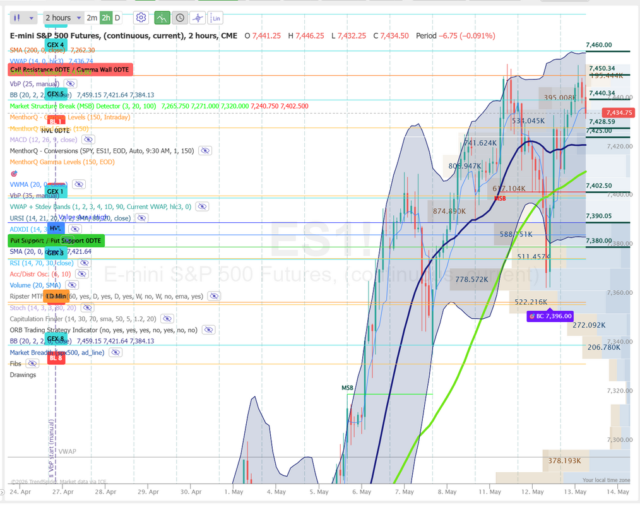Image resolution: width=640 pixels, height=505 pixels.
Task: Open chart settings gear
Action: [141, 18]
